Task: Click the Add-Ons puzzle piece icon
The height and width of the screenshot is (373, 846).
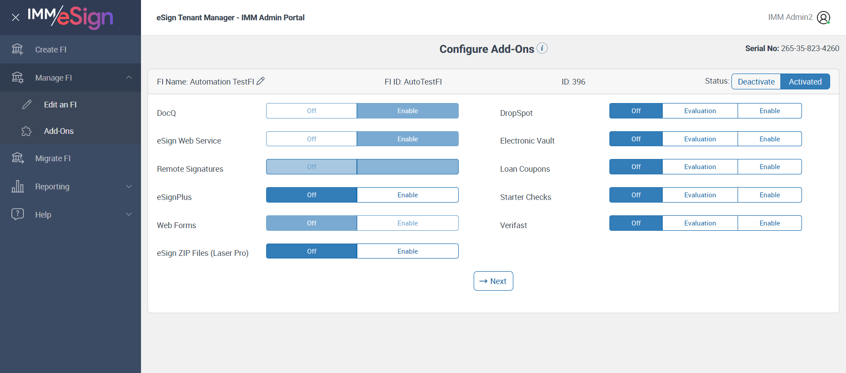Action: click(x=26, y=131)
